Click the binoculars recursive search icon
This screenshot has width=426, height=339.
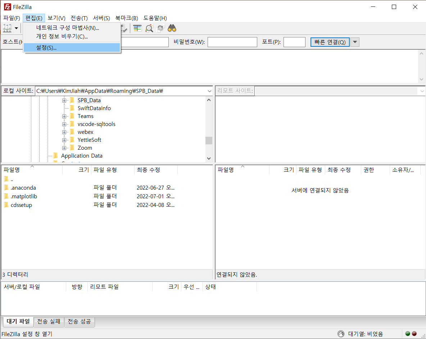[x=172, y=28]
